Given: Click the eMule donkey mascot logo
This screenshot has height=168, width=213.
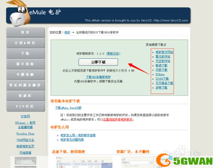Looking at the screenshot, I should (x=18, y=13).
